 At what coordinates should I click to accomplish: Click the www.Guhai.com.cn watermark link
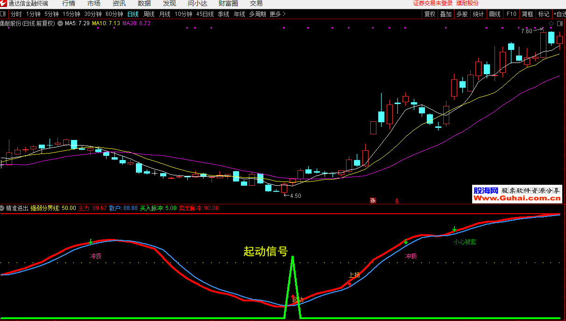(517, 198)
